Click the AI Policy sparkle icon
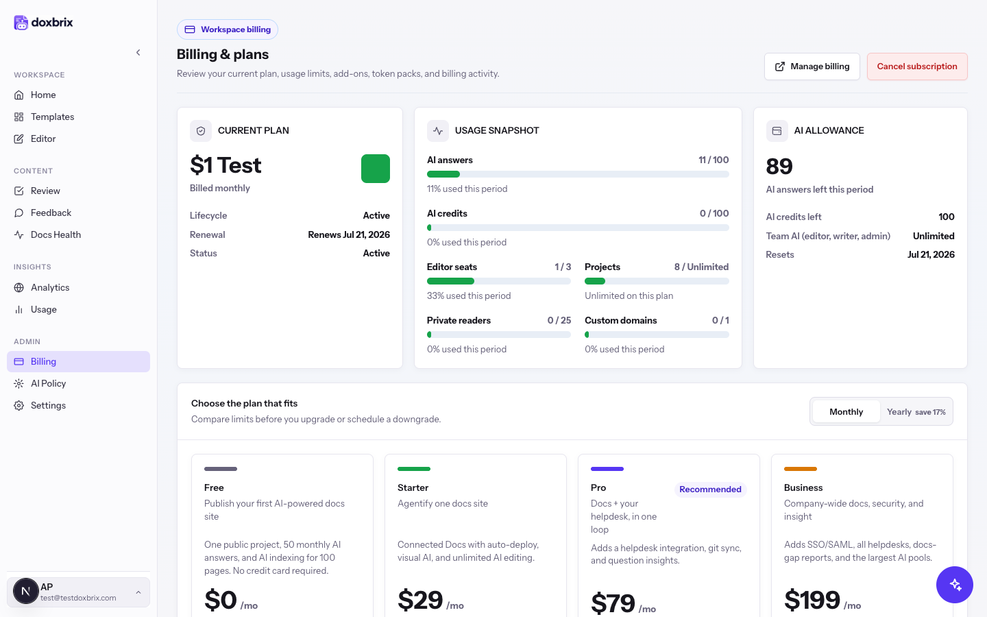The width and height of the screenshot is (987, 617). click(19, 383)
